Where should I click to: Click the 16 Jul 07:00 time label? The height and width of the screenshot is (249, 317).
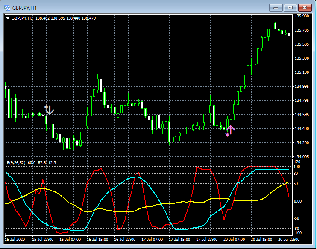[x=70, y=240]
